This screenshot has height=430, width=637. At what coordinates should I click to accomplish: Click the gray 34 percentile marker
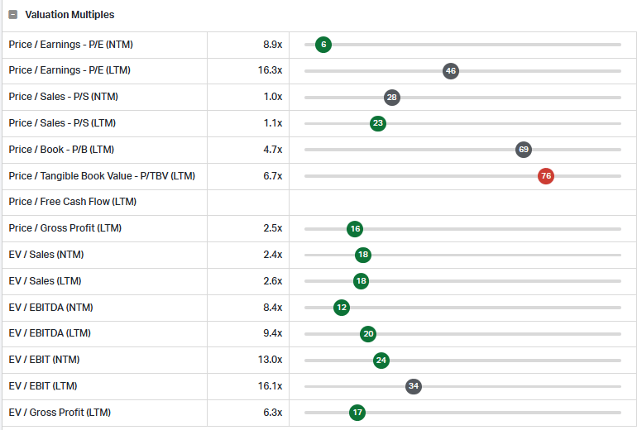(x=413, y=386)
